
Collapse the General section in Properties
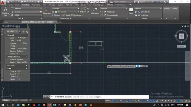27,35
